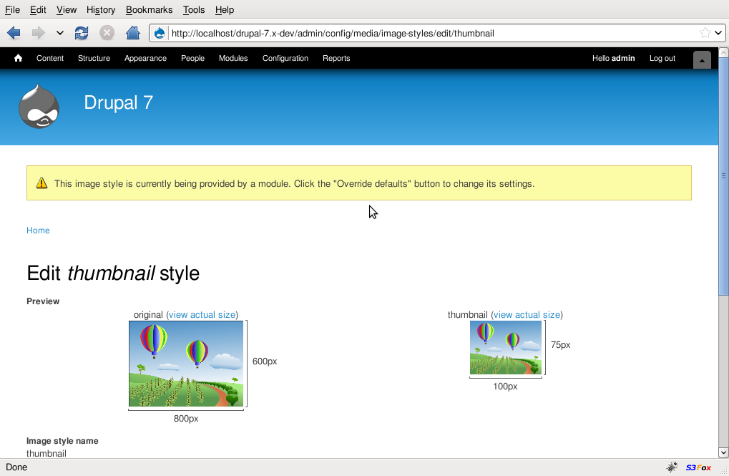Click the Drupal home icon in admin toolbar
Screen dimensions: 729x476
19,59
